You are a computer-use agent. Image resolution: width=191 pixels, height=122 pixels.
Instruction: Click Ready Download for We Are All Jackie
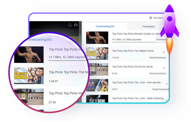click(158, 74)
